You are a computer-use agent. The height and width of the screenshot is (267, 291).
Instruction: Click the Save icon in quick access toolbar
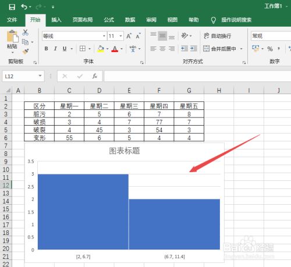tap(12, 7)
